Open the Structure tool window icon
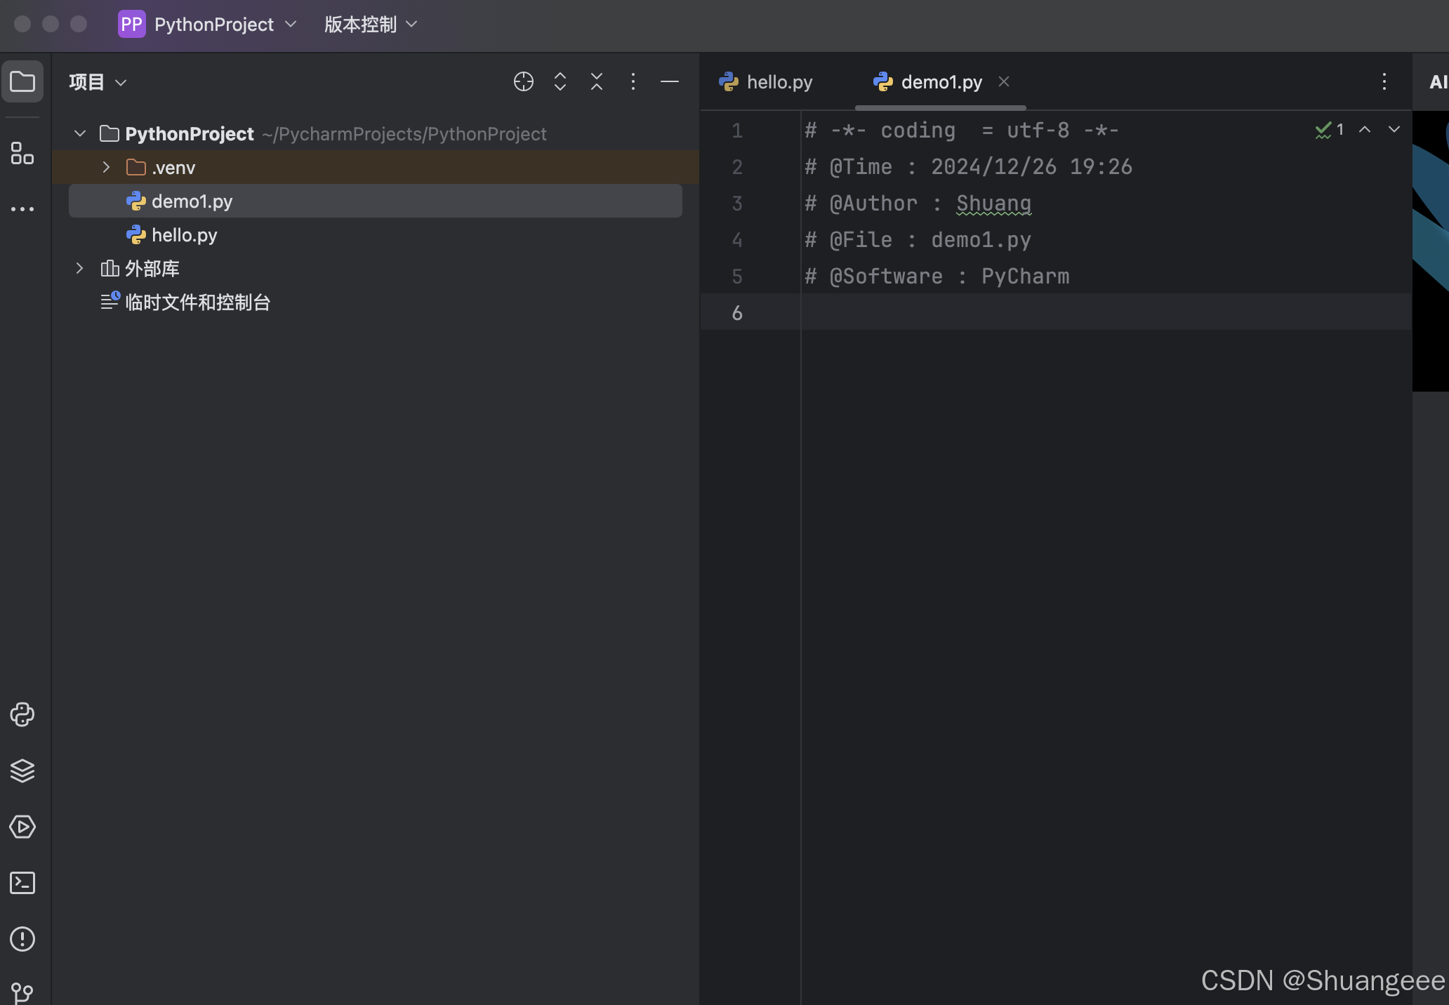The image size is (1449, 1005). (x=22, y=153)
